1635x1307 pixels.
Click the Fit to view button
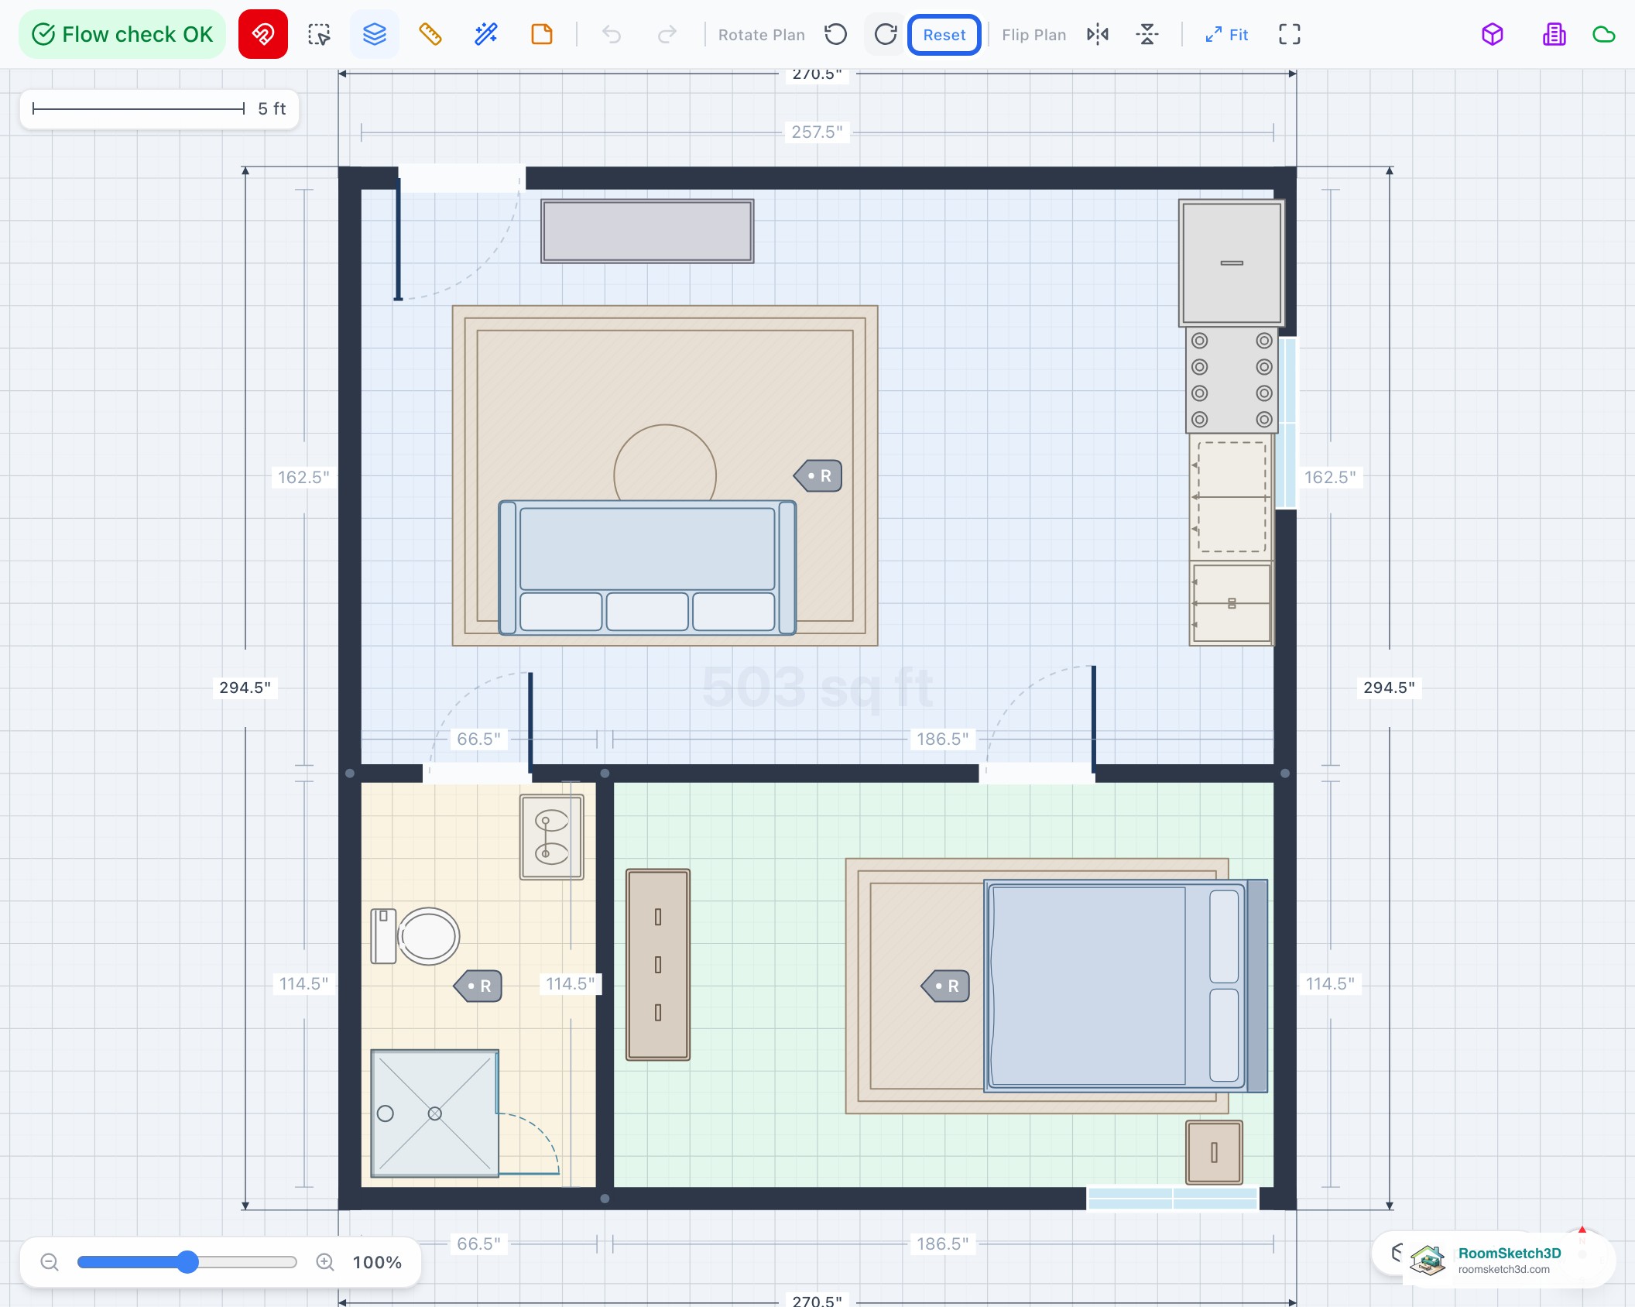(x=1227, y=35)
